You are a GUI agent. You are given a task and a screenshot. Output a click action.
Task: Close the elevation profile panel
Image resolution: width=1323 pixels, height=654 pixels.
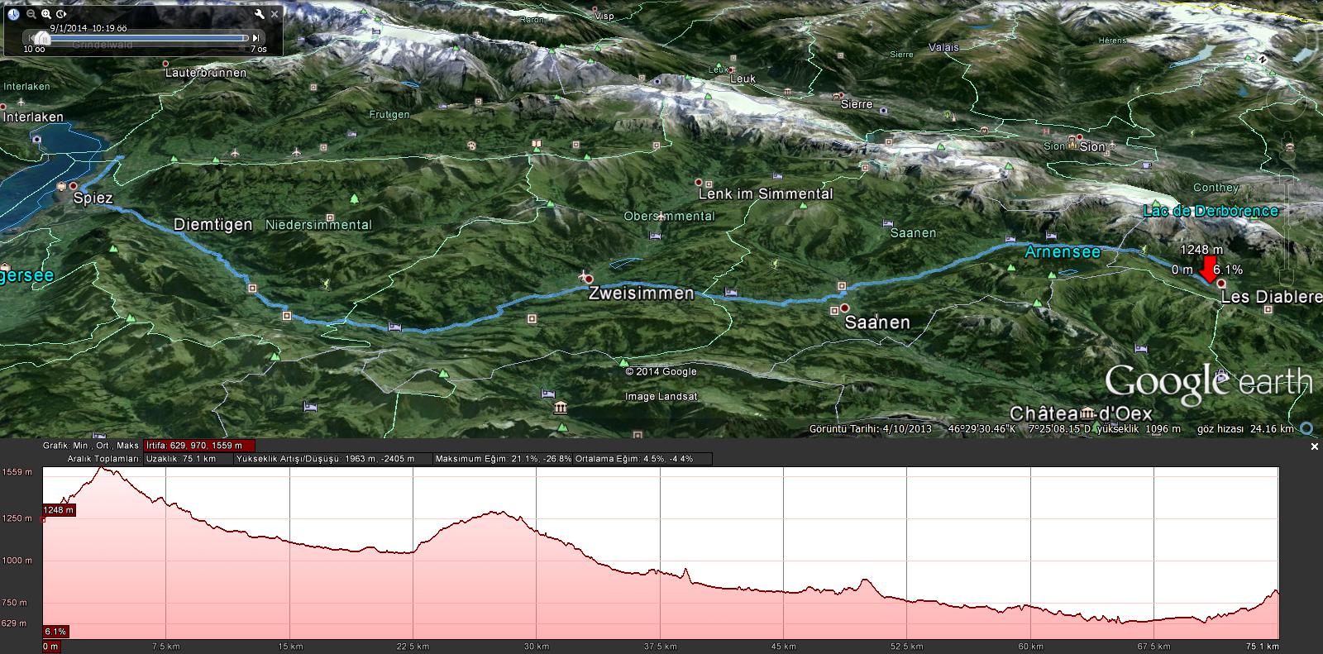coord(1315,446)
